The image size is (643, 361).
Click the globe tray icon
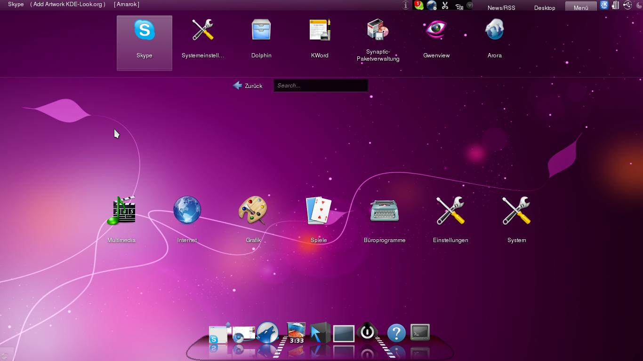point(432,6)
